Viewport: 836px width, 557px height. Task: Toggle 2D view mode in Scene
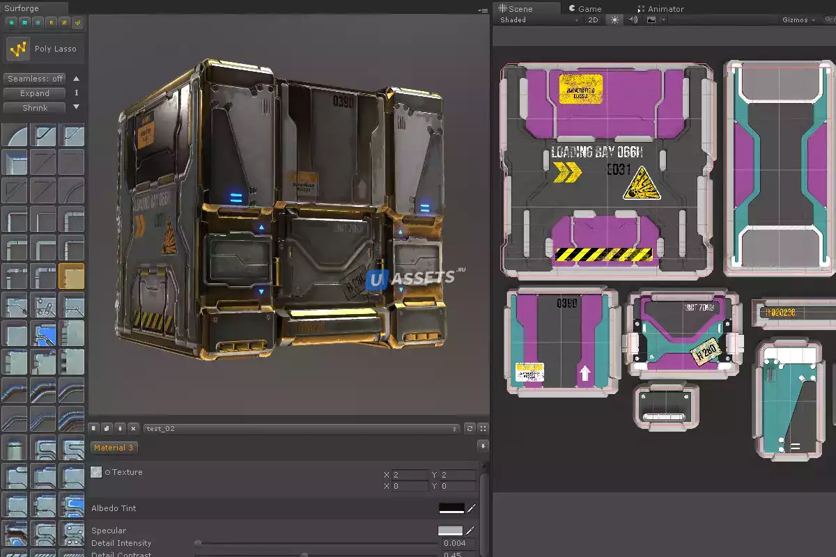pos(593,20)
